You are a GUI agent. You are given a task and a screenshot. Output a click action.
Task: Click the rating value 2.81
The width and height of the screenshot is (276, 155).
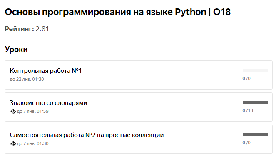click(x=42, y=29)
